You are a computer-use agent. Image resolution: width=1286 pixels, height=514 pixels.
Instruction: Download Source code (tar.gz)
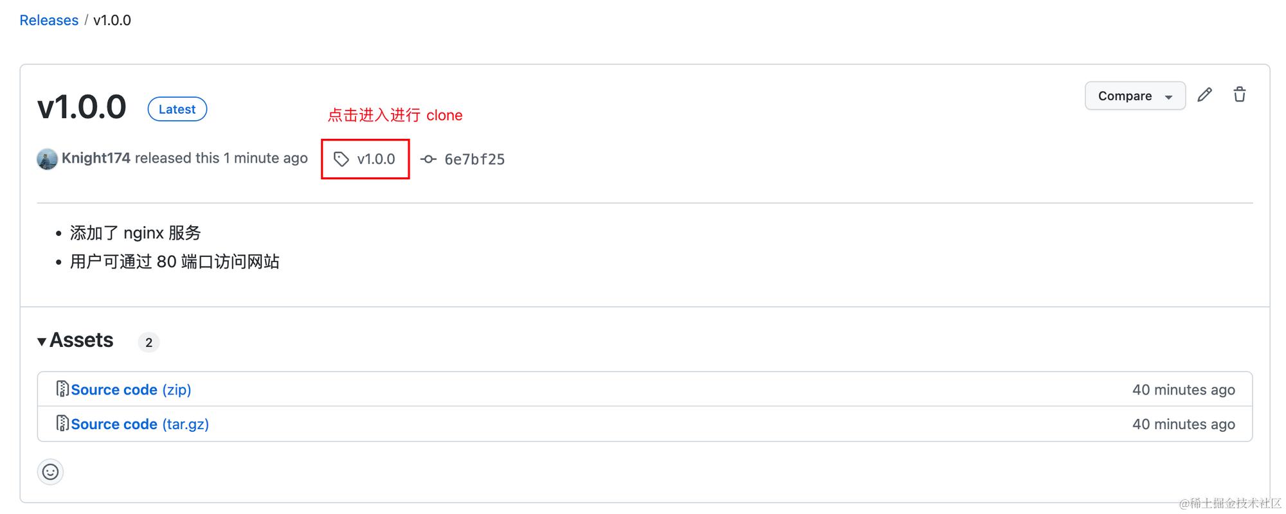pyautogui.click(x=140, y=424)
